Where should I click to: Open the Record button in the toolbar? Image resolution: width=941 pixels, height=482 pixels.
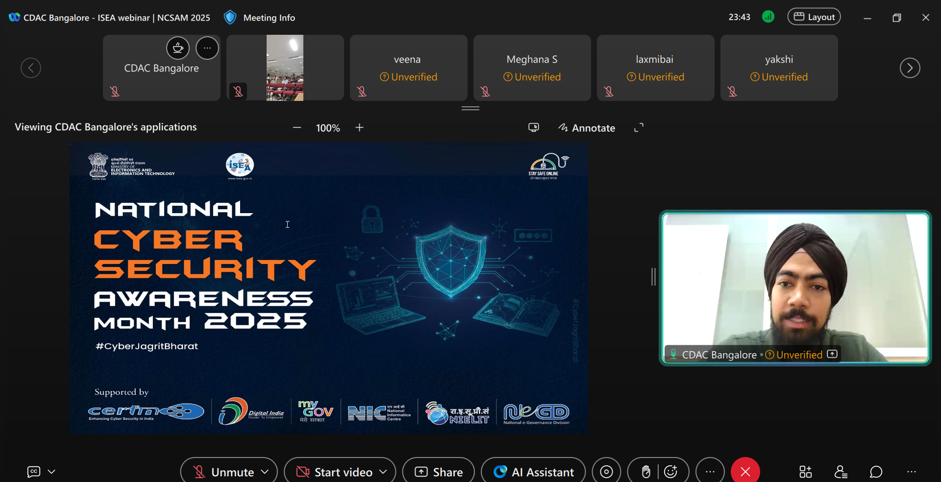pos(606,472)
